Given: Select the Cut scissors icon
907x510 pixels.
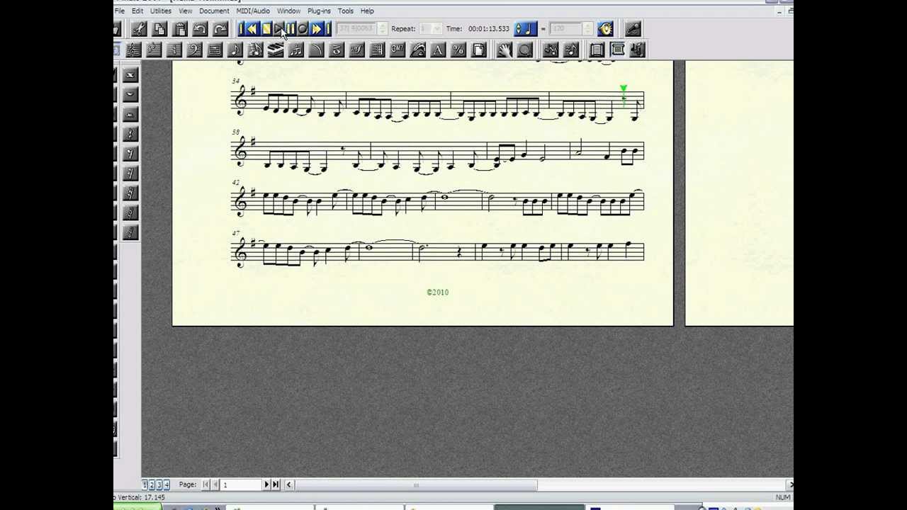Looking at the screenshot, I should point(139,29).
